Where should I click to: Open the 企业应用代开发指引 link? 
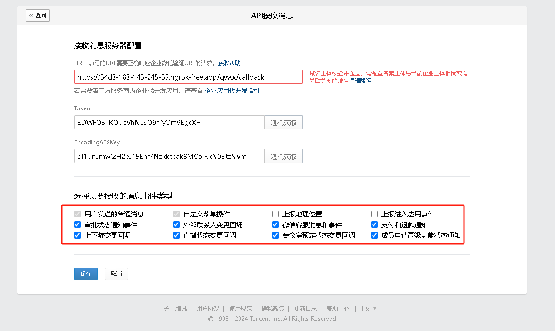pyautogui.click(x=232, y=91)
